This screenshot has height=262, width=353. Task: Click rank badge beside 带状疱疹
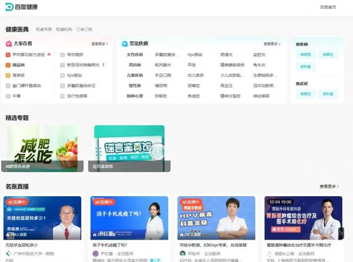[62, 55]
